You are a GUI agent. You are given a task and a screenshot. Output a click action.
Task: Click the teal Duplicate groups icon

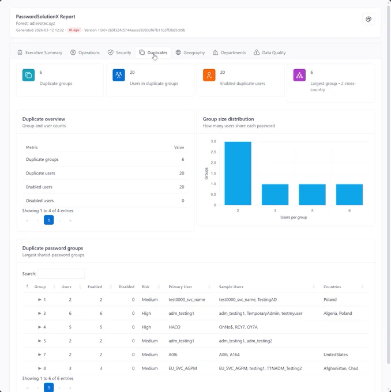tap(28, 75)
